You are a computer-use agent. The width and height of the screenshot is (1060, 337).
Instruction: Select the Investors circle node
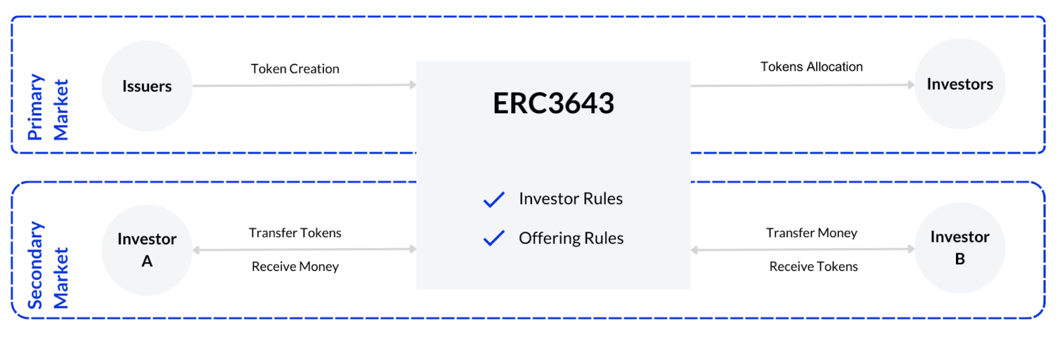959,84
